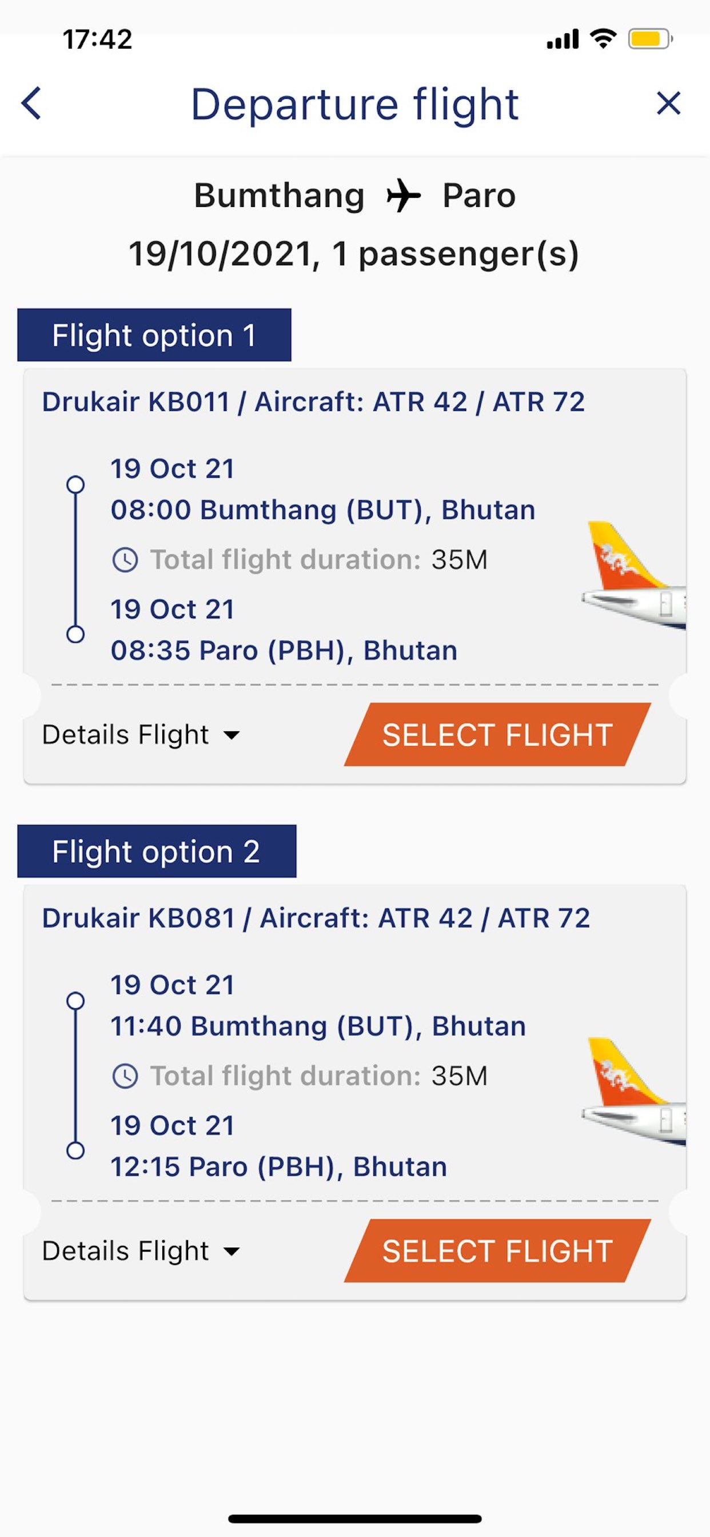Tap the Drukair KB081 aircraft header
Screen dimensions: 710x1537
(x=316, y=918)
